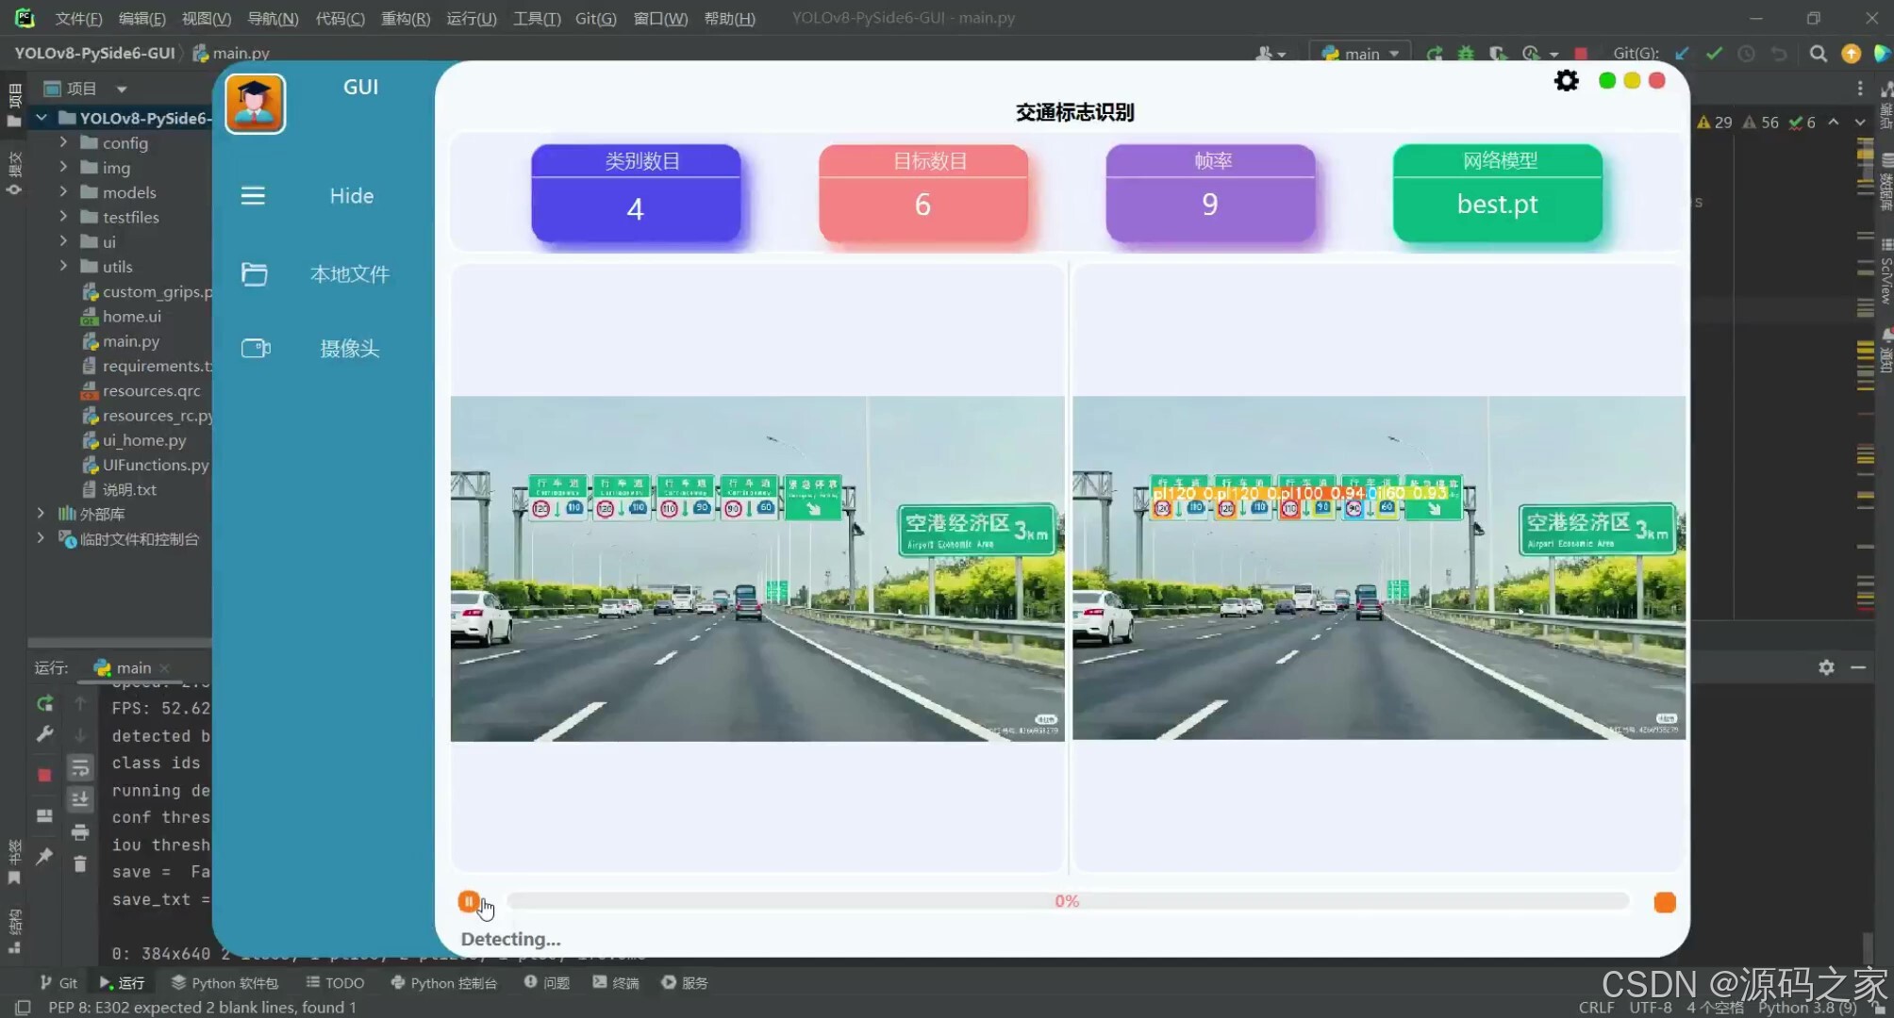The width and height of the screenshot is (1894, 1018).
Task: Open the gear settings icon in GUI
Action: pyautogui.click(x=1566, y=81)
